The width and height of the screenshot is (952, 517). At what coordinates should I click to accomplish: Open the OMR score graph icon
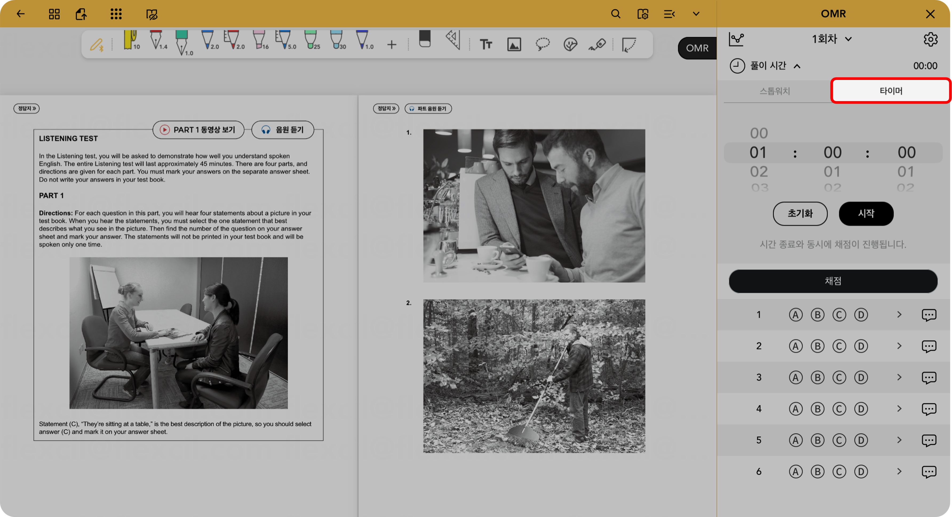click(736, 39)
